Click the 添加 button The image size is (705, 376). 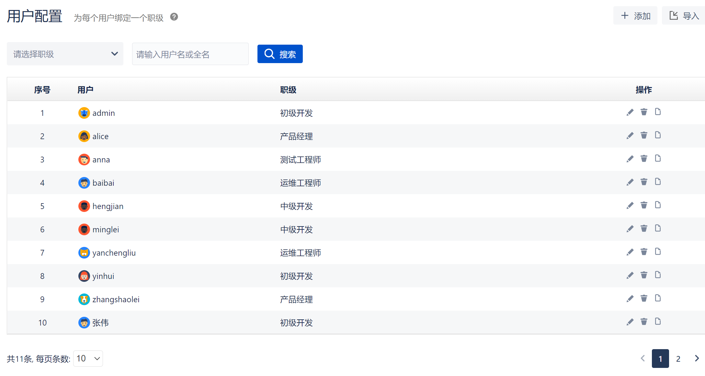point(635,16)
